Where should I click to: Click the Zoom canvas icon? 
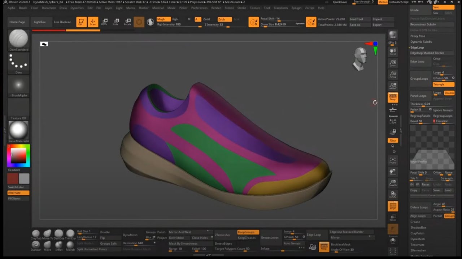click(x=393, y=63)
